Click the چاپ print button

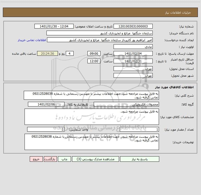coord(64,159)
